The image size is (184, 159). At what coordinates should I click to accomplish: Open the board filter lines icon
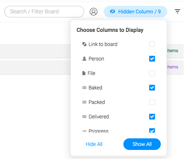[177, 11]
